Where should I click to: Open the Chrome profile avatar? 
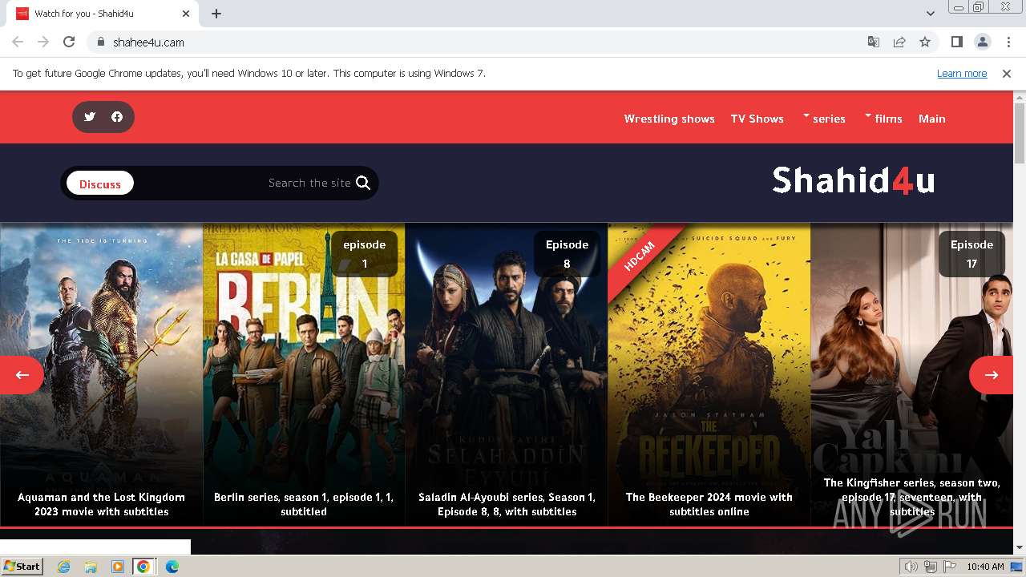pos(982,42)
